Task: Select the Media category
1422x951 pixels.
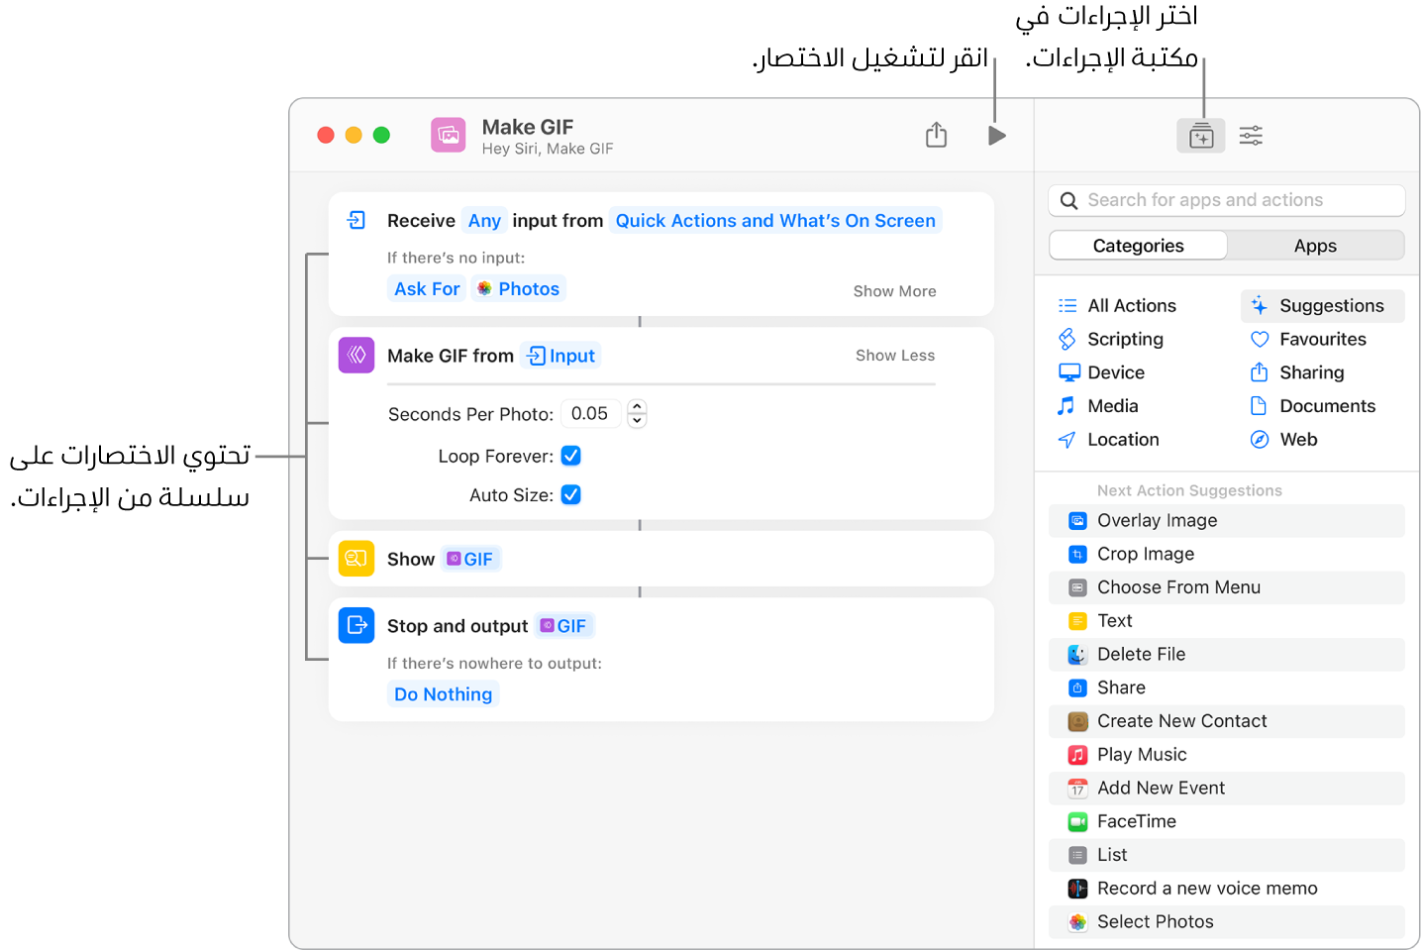Action: (1111, 405)
